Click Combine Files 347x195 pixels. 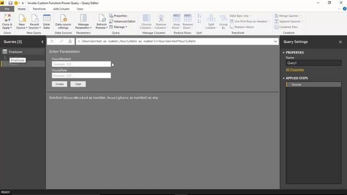(x=286, y=27)
